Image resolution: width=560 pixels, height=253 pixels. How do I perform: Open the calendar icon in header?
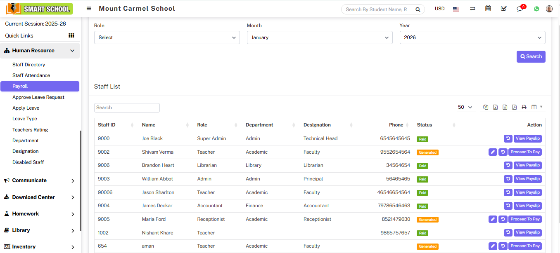point(488,9)
